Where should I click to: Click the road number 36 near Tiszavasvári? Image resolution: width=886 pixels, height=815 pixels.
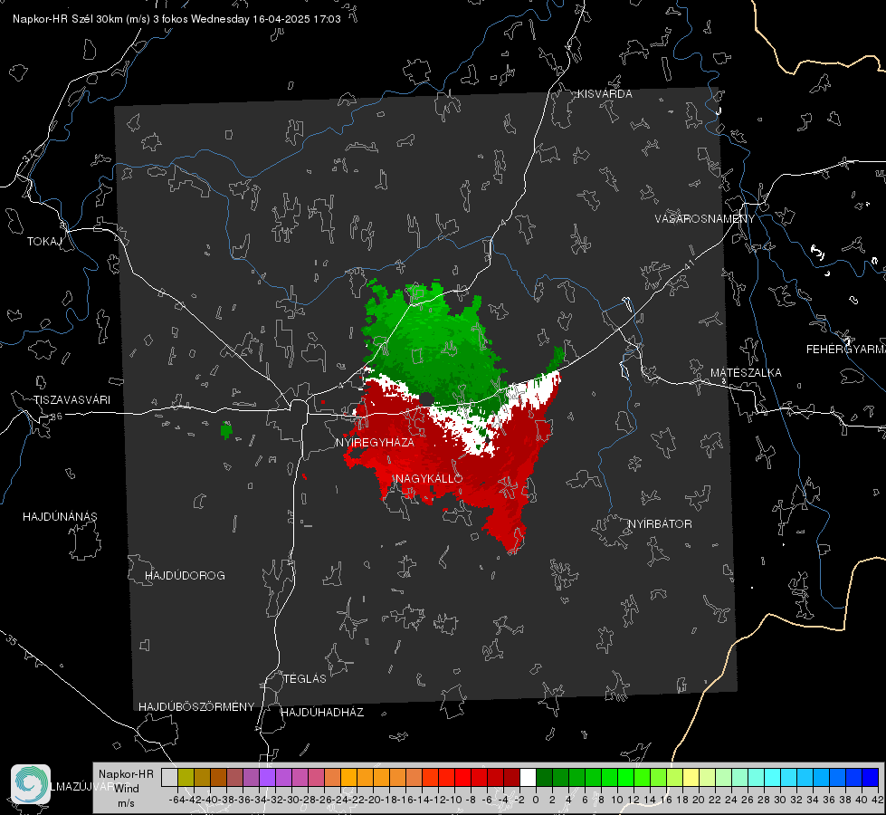click(56, 417)
